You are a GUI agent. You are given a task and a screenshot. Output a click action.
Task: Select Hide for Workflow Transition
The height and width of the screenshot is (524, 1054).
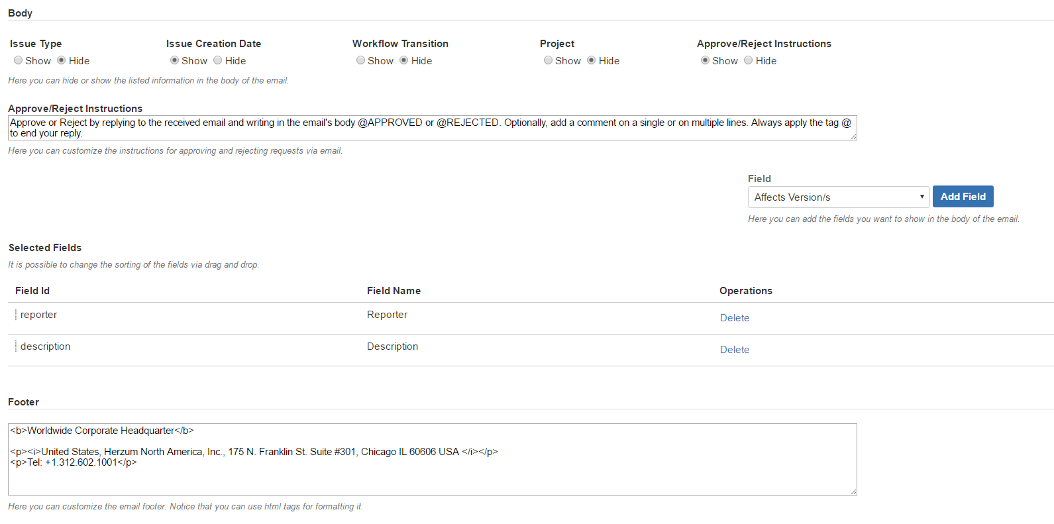pyautogui.click(x=403, y=60)
